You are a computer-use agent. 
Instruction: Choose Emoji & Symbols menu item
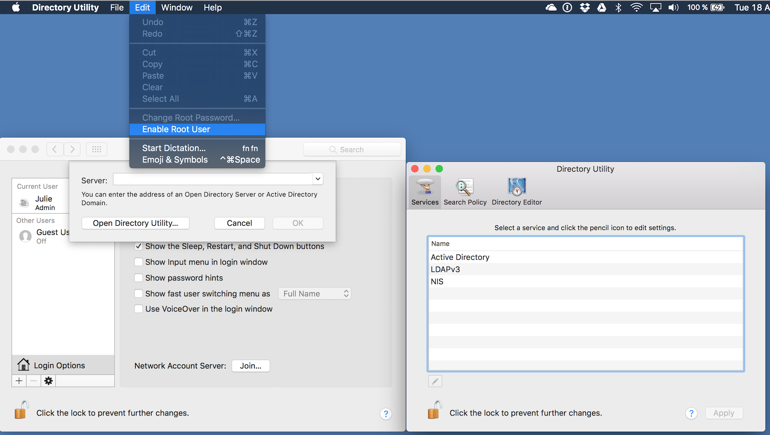click(x=197, y=160)
